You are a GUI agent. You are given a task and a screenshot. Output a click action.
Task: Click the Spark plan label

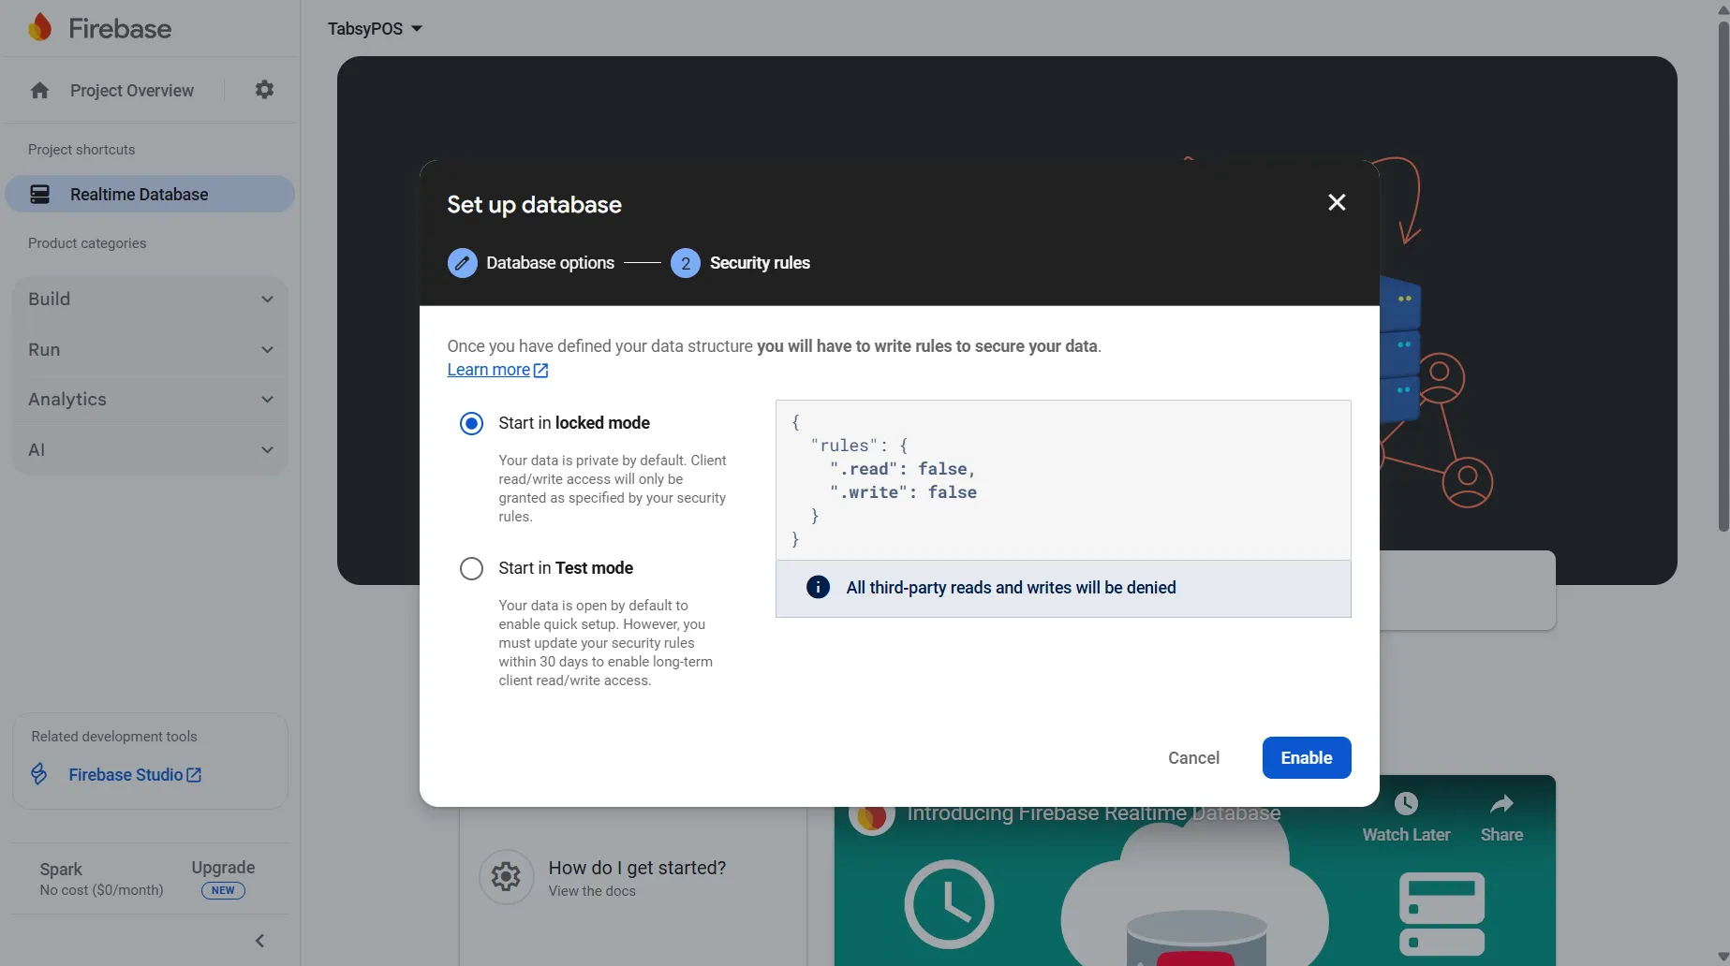[61, 870]
